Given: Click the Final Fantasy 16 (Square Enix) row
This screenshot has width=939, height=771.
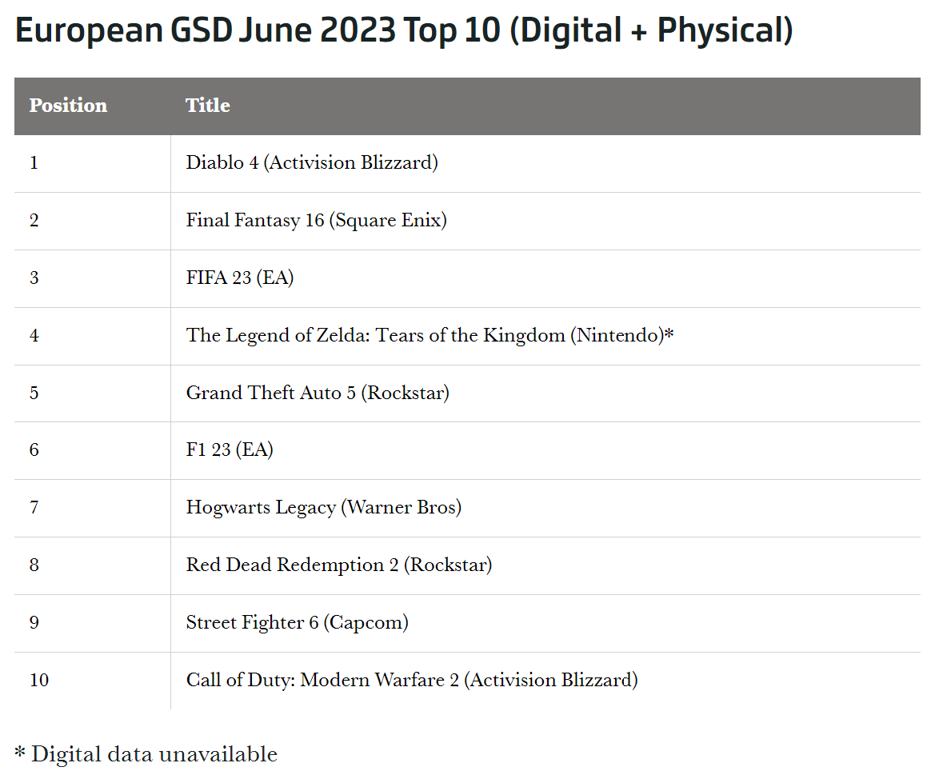Looking at the screenshot, I should [316, 220].
